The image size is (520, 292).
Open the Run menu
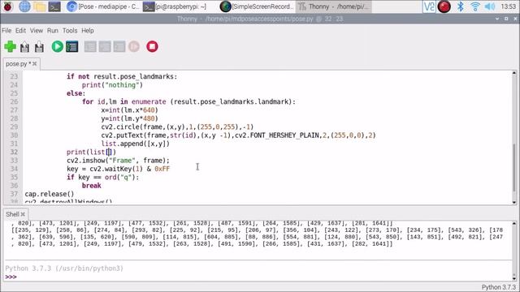click(52, 31)
